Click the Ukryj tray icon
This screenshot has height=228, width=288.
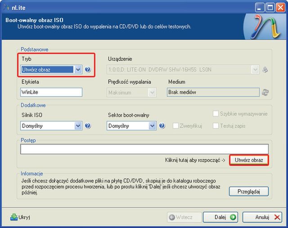pos(14,217)
